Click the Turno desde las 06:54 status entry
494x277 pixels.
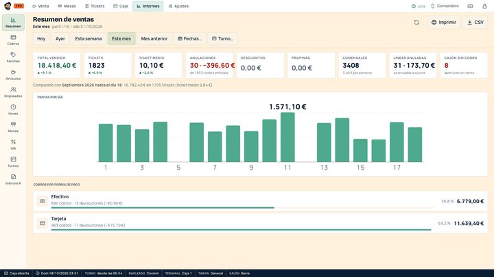(104, 273)
